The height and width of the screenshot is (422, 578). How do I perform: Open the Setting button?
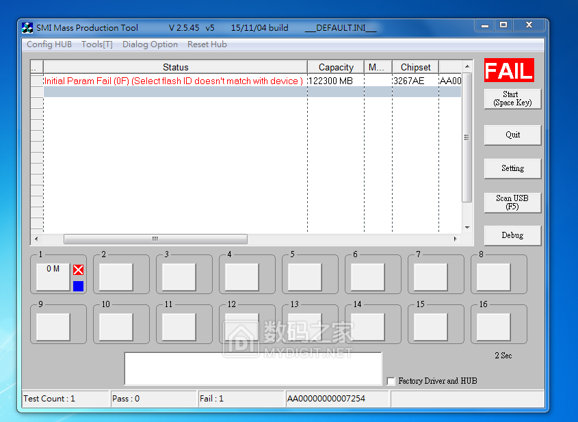click(x=512, y=168)
